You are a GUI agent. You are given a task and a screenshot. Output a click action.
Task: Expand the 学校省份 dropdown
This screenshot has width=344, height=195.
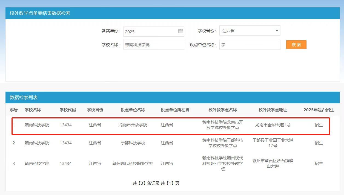pyautogui.click(x=250, y=31)
